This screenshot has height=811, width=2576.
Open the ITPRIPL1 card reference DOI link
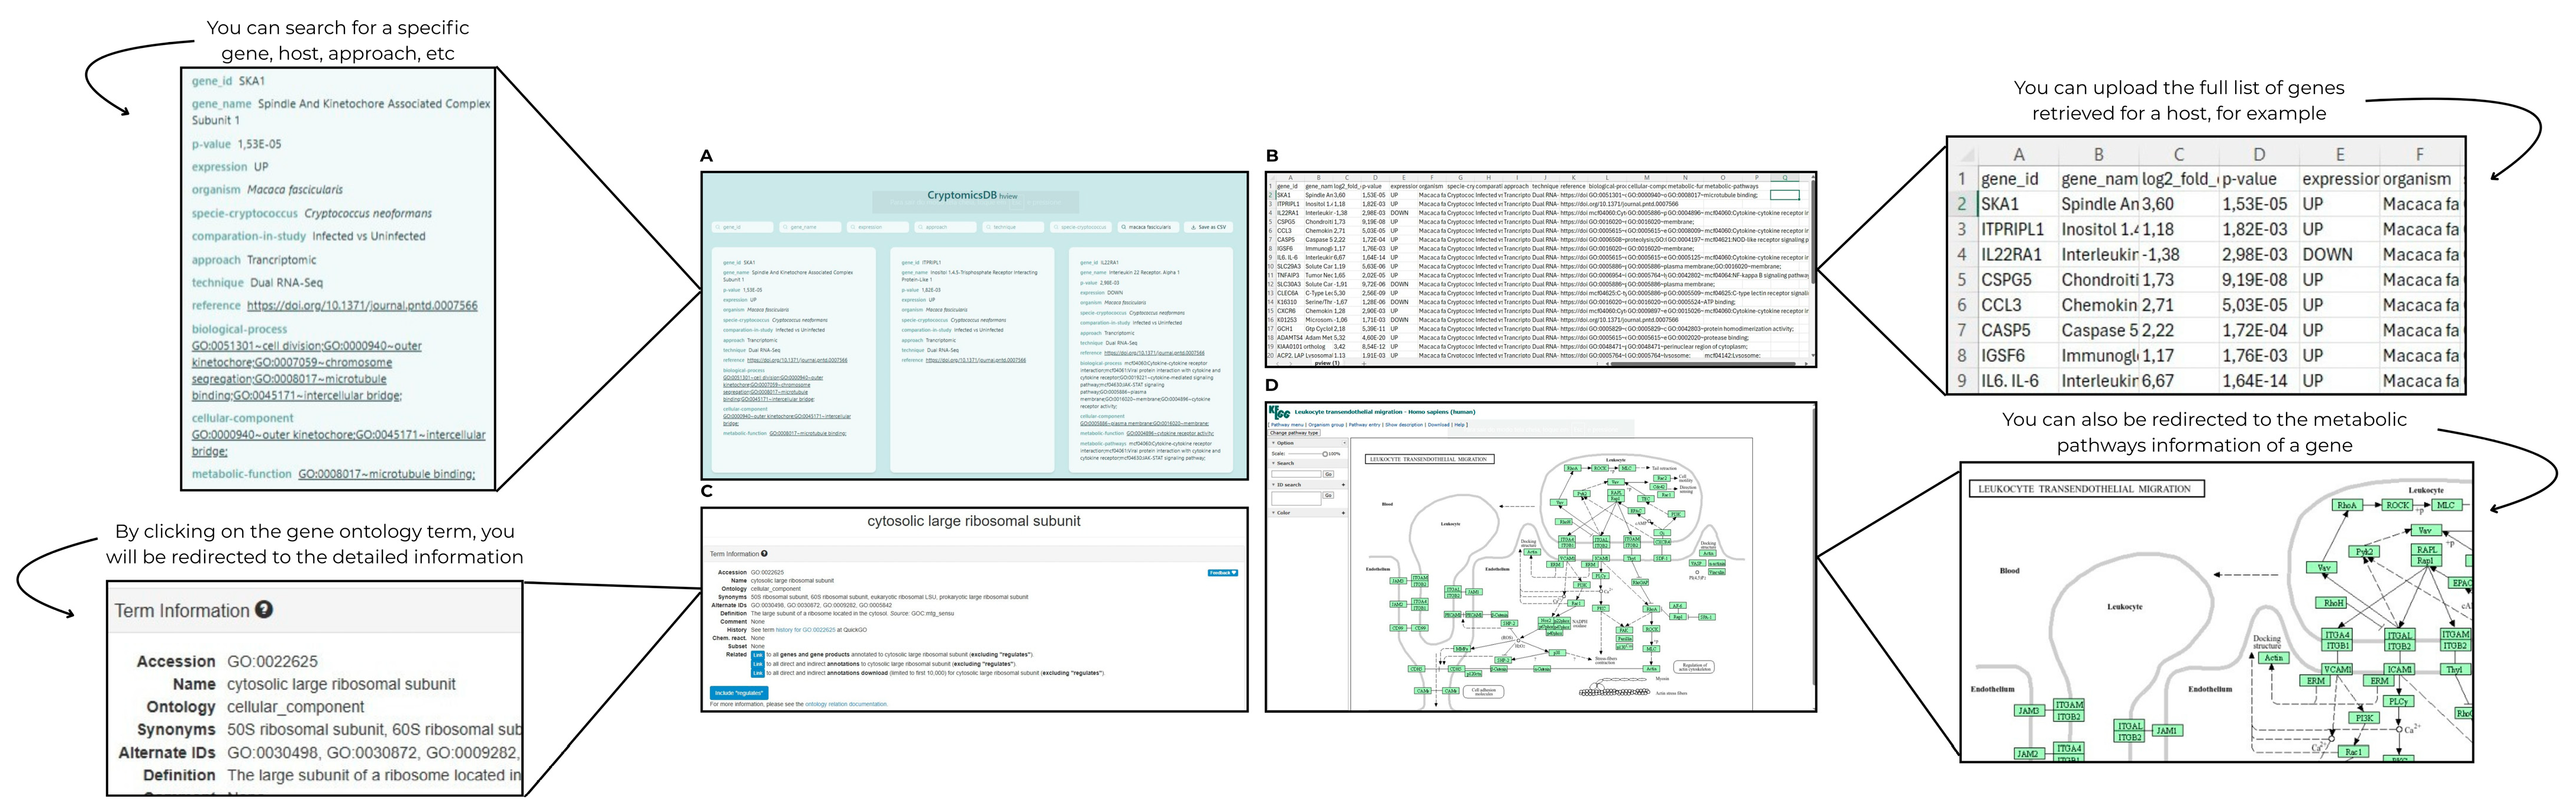976,360
